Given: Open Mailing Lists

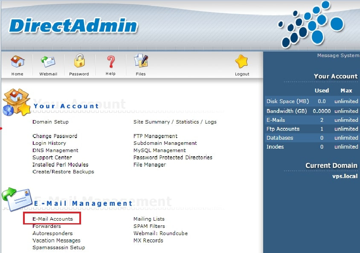Looking at the screenshot, I should click(149, 219).
